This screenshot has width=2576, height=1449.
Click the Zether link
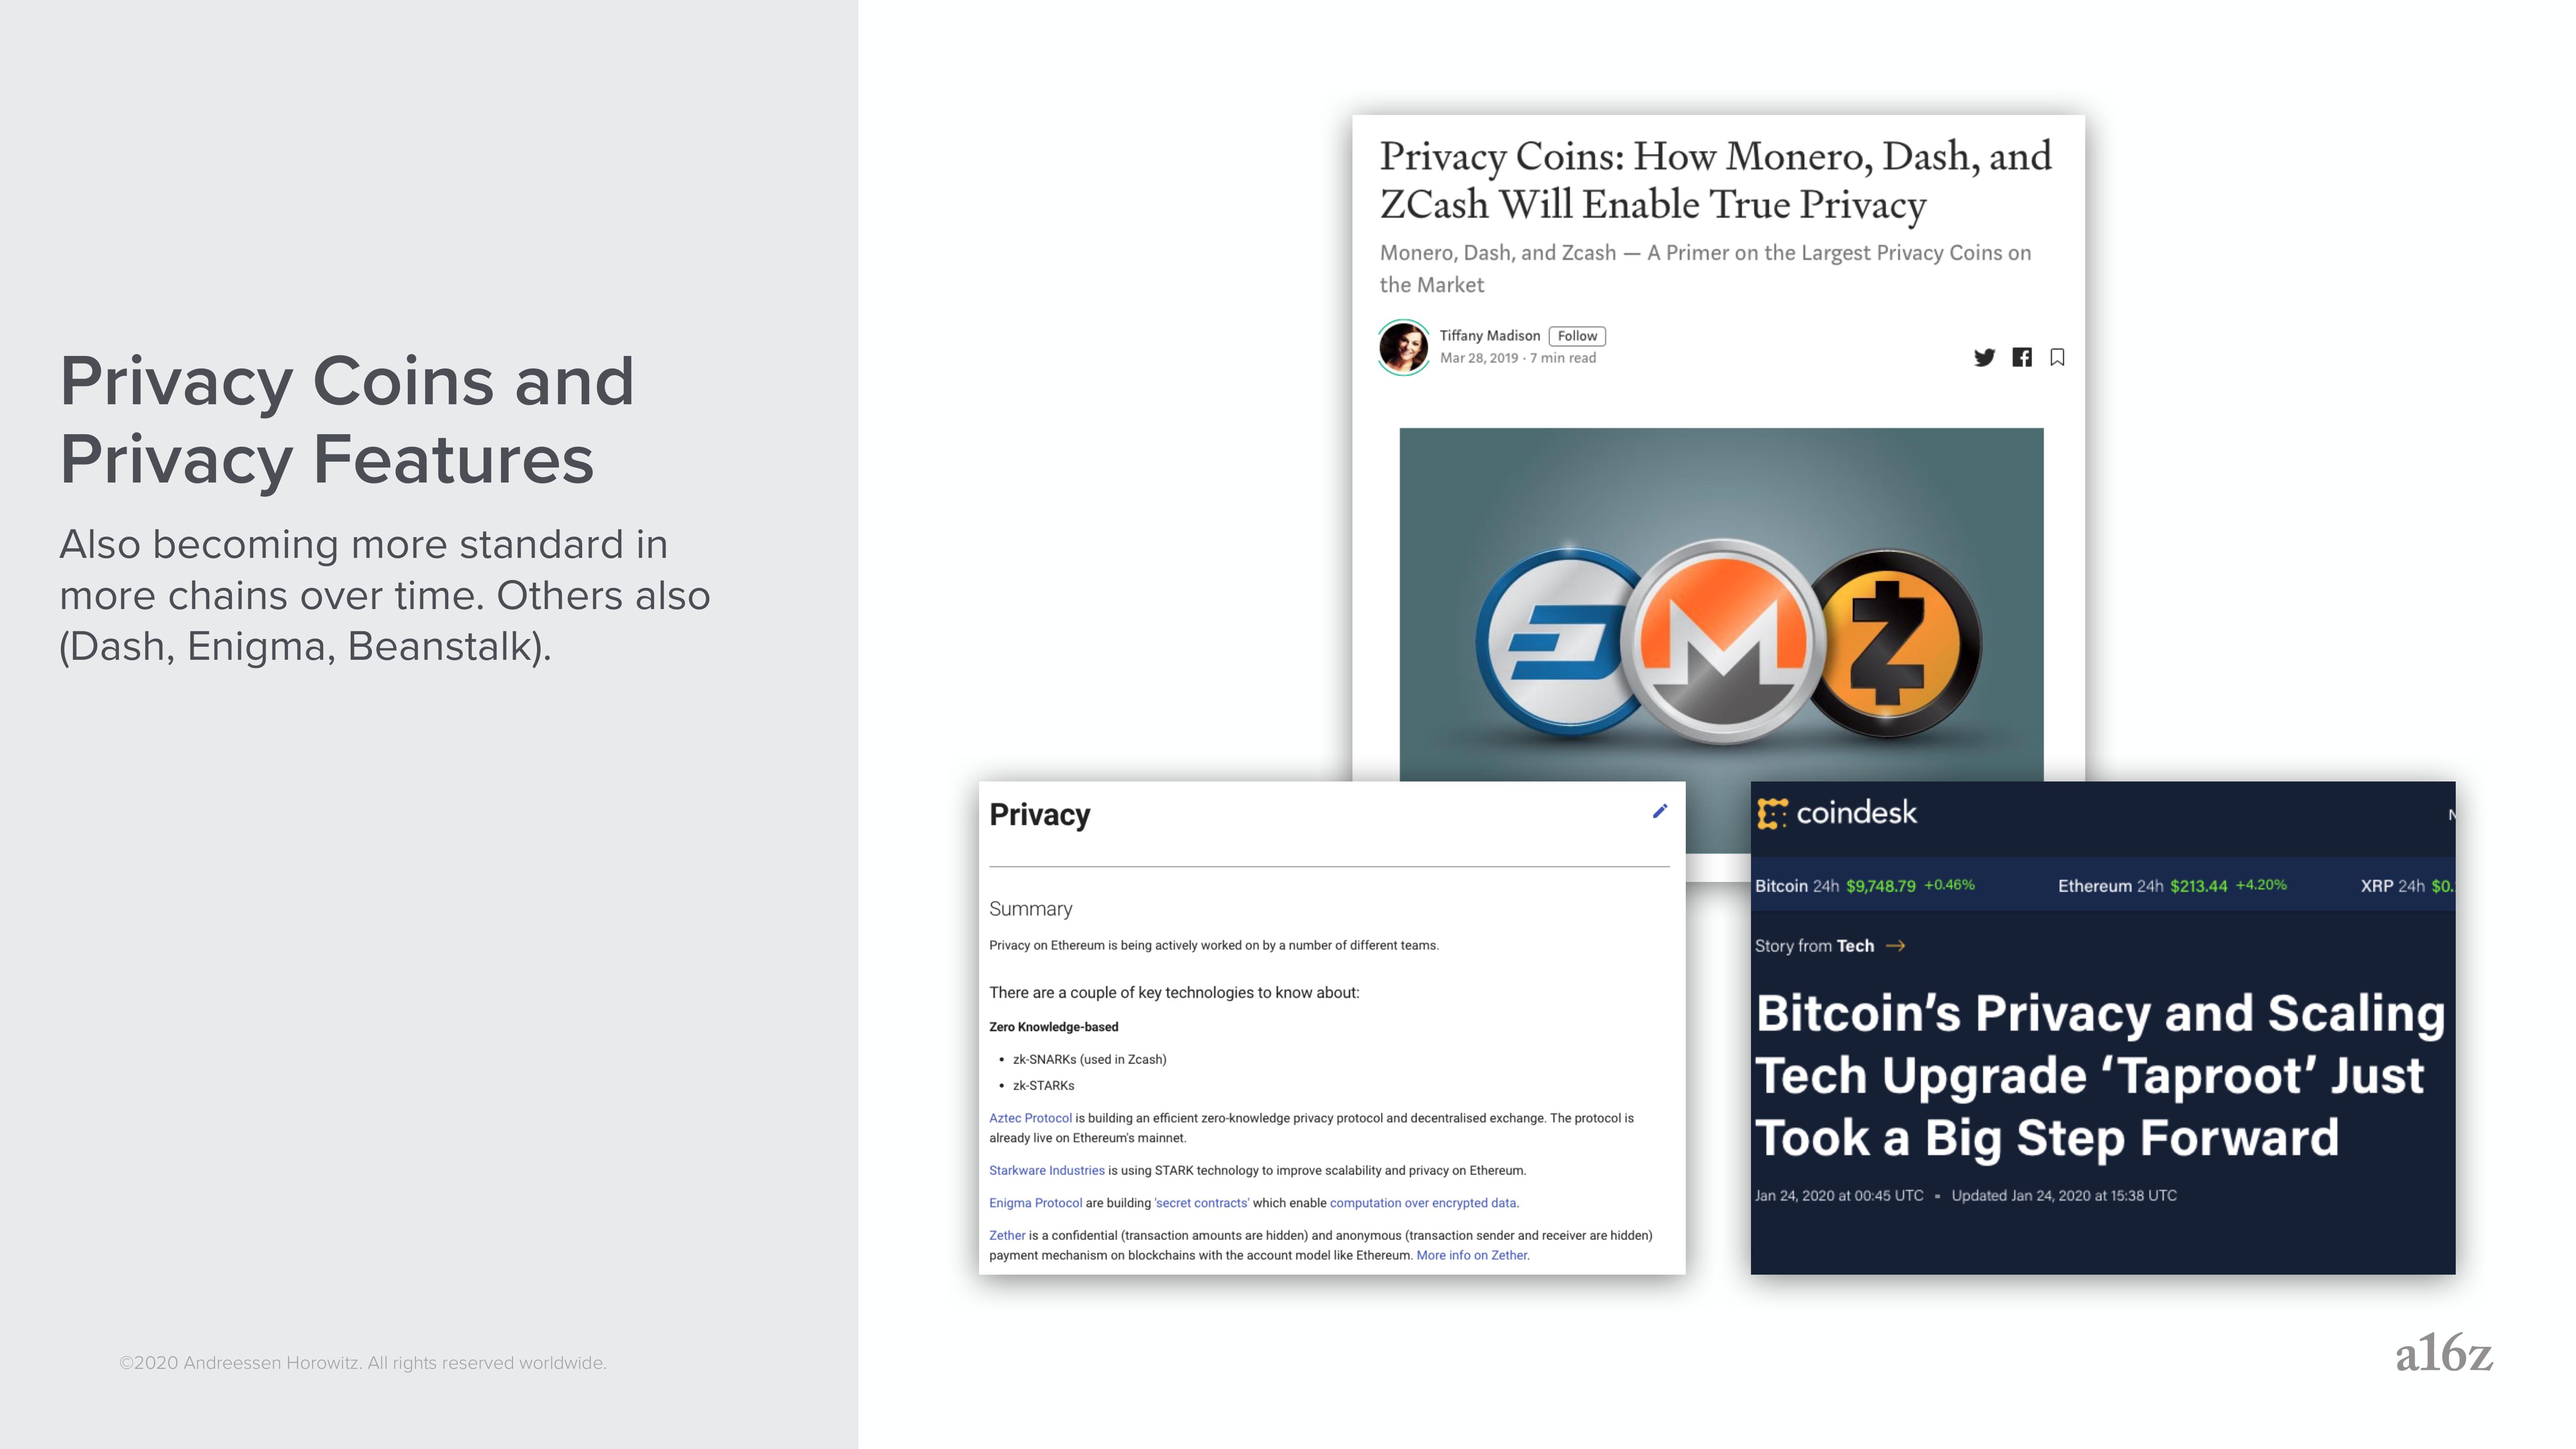pyautogui.click(x=1007, y=1235)
